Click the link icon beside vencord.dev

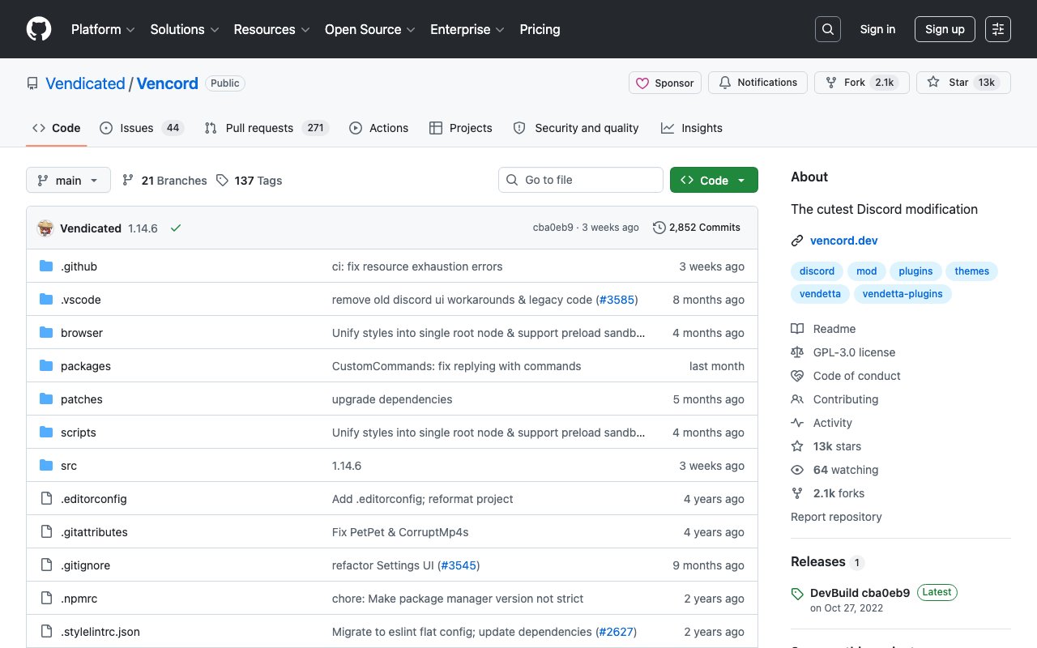(x=797, y=241)
